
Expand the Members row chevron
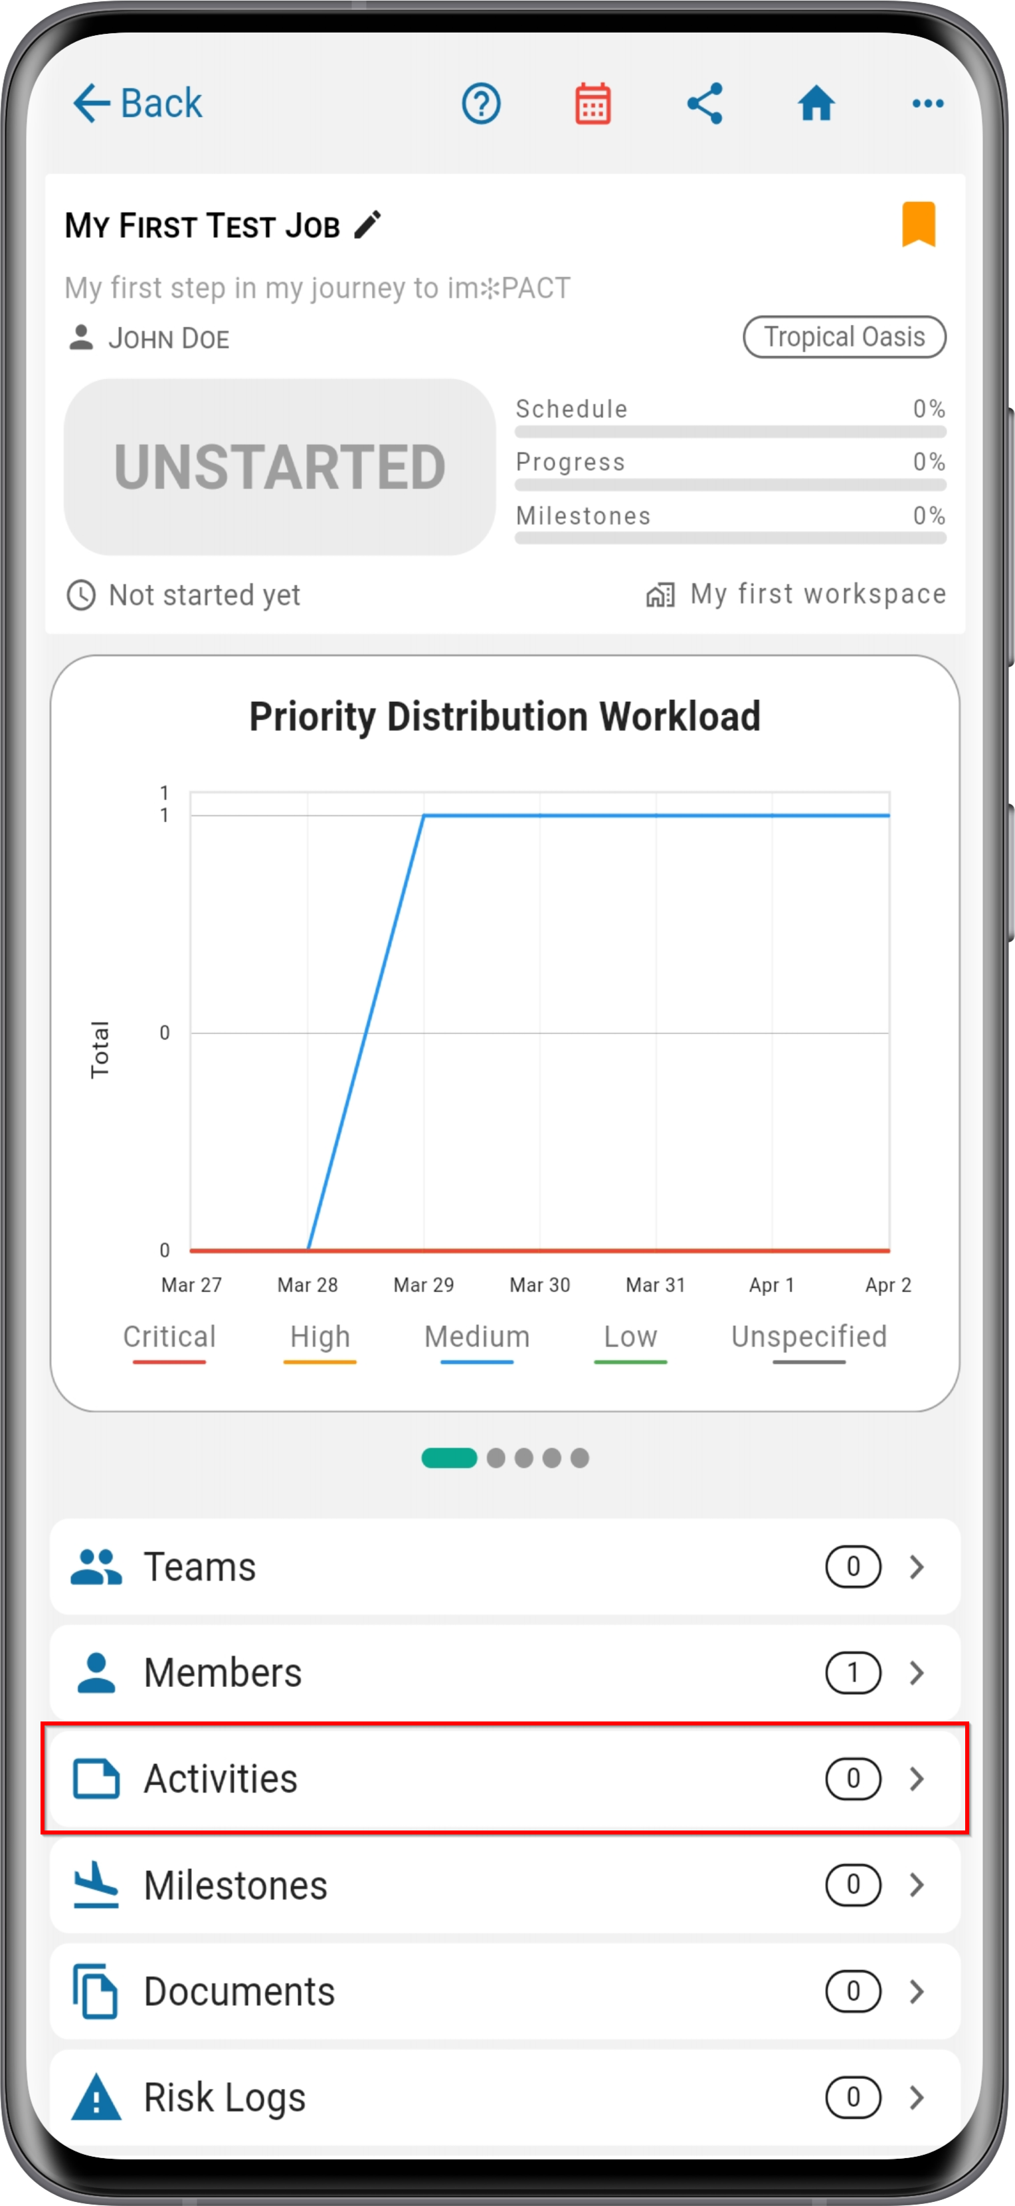coord(917,1672)
